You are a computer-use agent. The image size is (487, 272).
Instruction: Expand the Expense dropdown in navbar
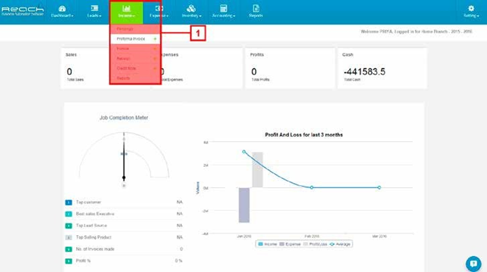click(159, 15)
